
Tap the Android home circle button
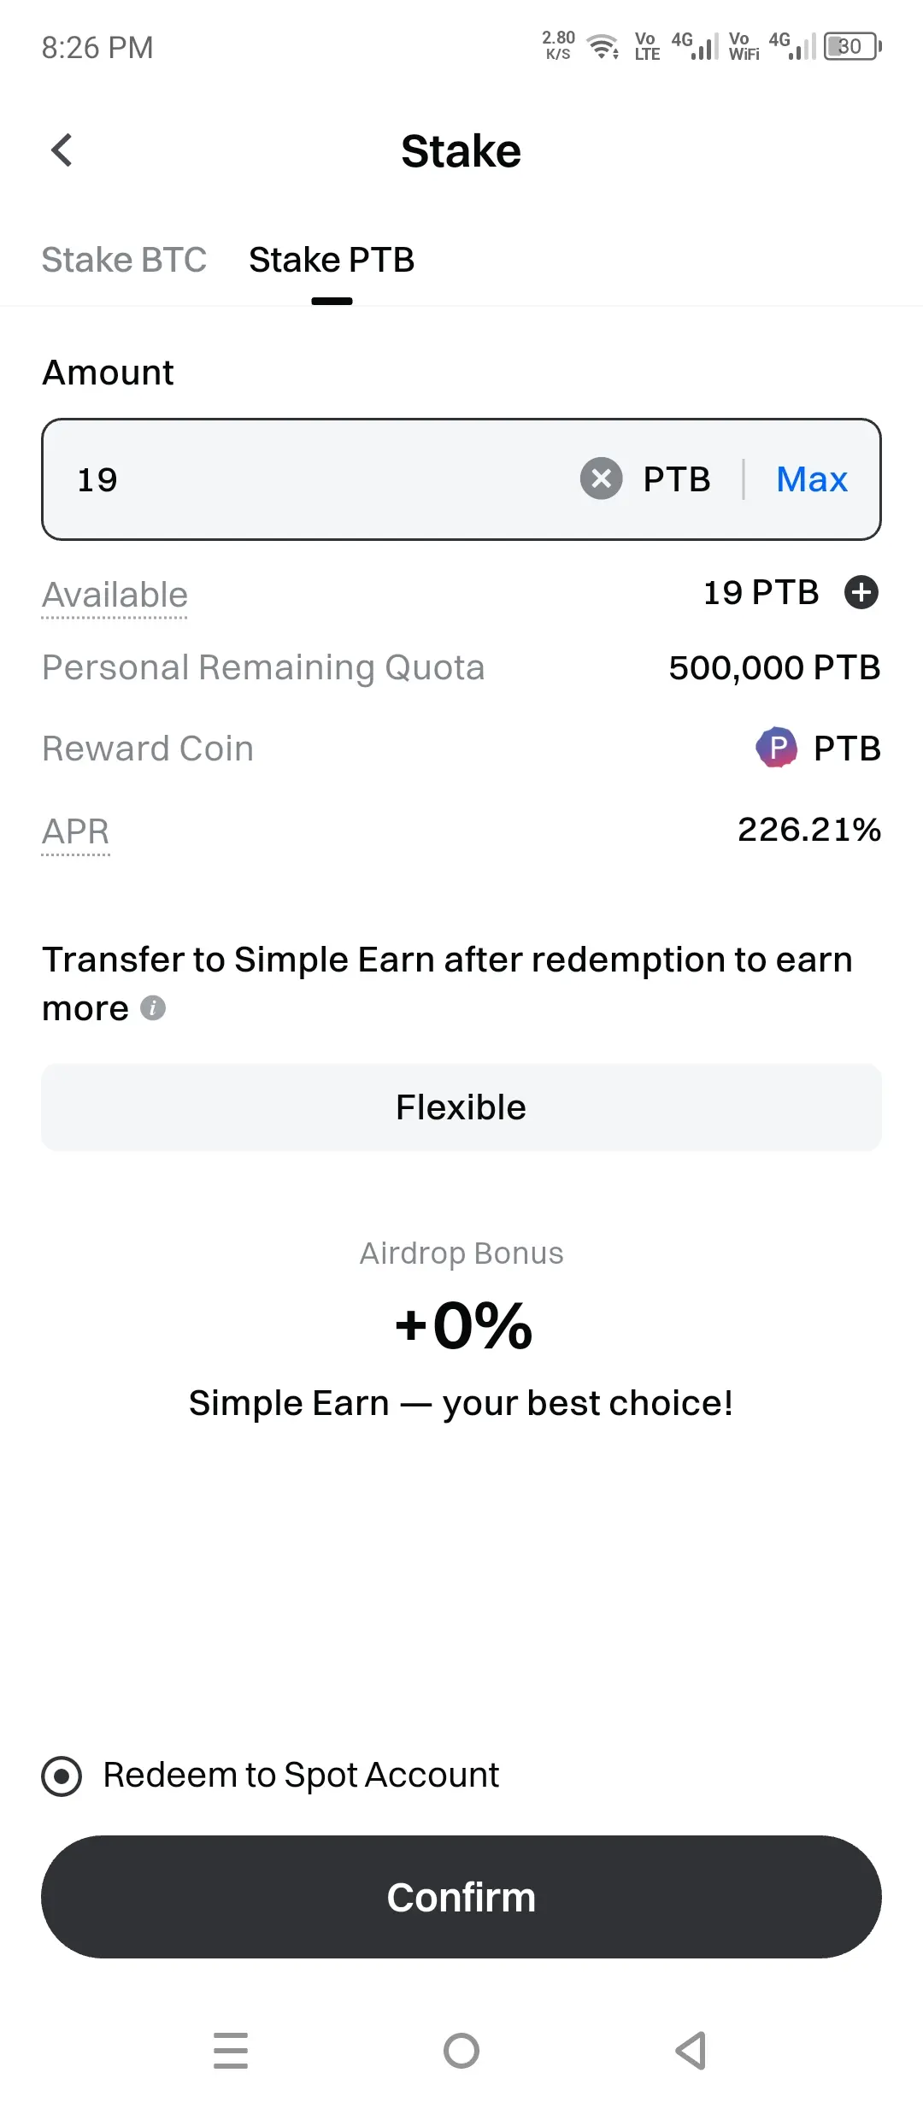tap(461, 2051)
